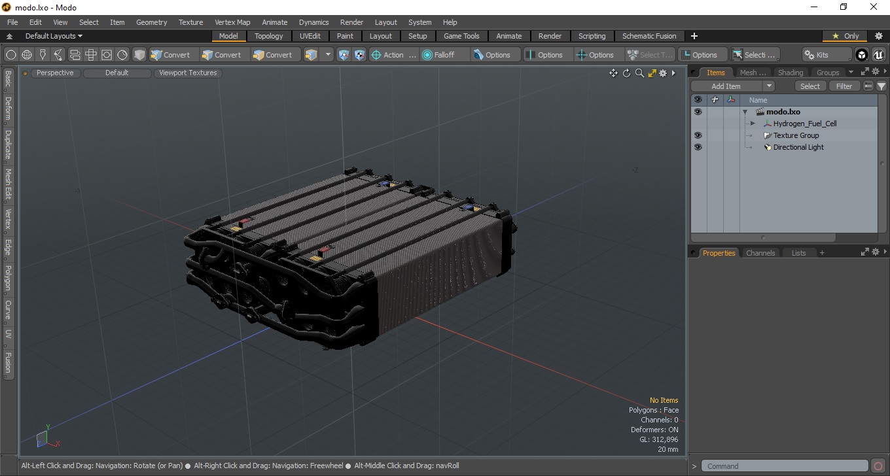890x476 pixels.
Task: Toggle the orange viewport lock dot
Action: click(26, 73)
